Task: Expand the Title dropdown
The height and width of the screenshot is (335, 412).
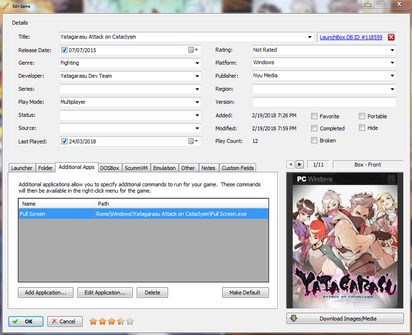Action: pos(310,37)
